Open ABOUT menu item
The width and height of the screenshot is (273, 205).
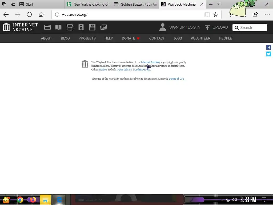coord(46,38)
